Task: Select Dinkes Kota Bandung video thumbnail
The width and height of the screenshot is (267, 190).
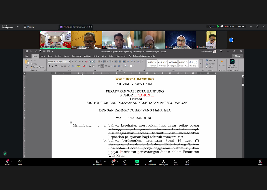Action: 87,40
